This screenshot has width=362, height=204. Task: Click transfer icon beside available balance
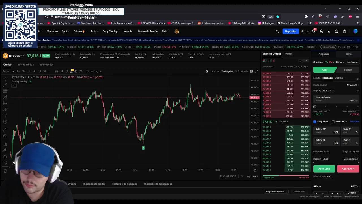(x=358, y=91)
